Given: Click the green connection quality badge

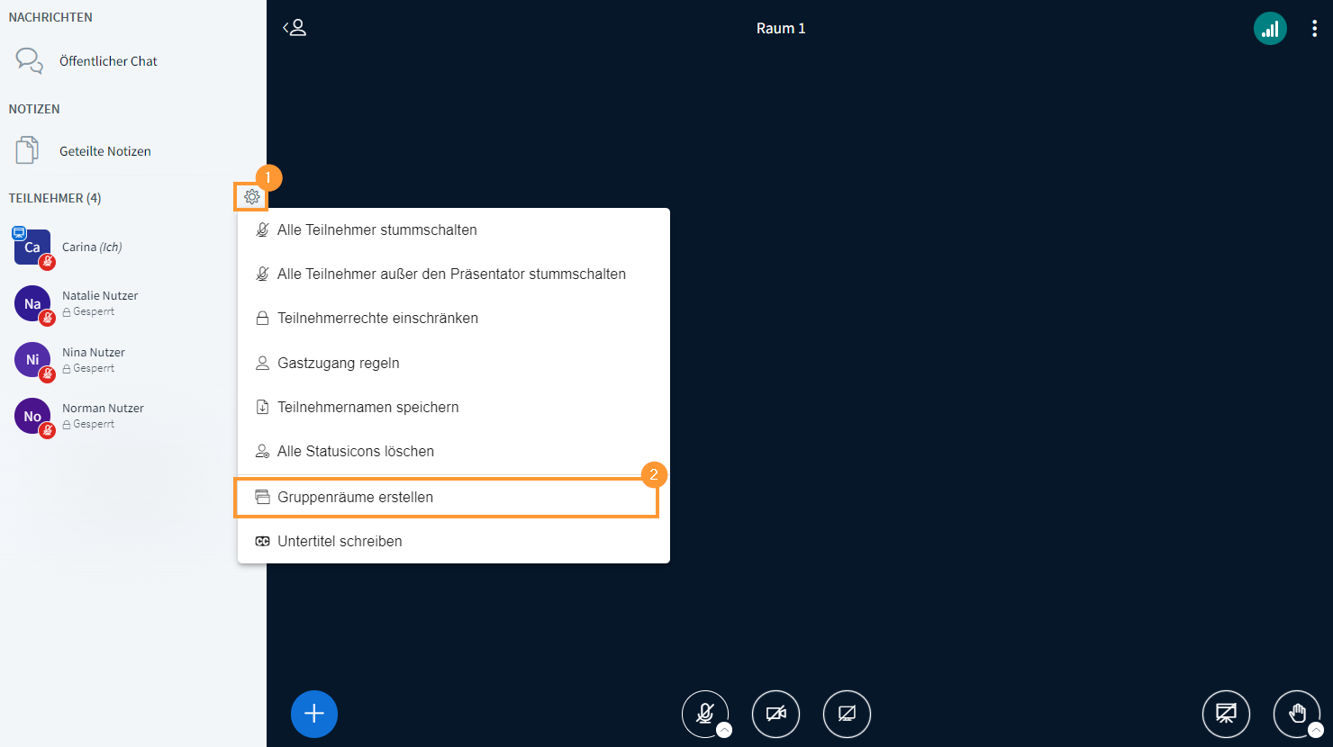Looking at the screenshot, I should pos(1270,28).
